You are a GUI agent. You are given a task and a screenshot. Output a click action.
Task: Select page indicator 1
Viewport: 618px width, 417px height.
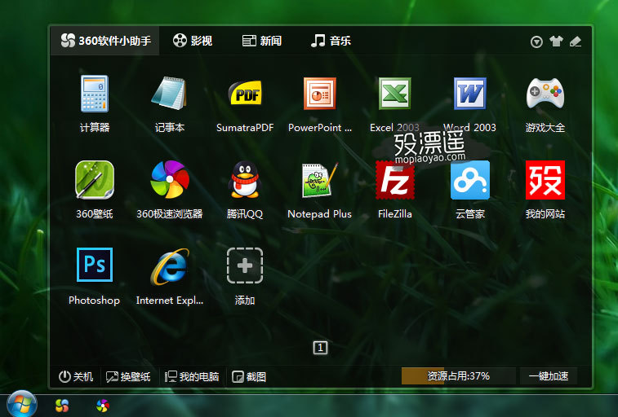321,348
